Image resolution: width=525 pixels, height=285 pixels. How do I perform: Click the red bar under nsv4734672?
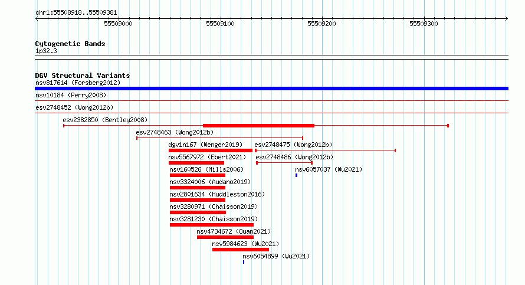coord(225,237)
